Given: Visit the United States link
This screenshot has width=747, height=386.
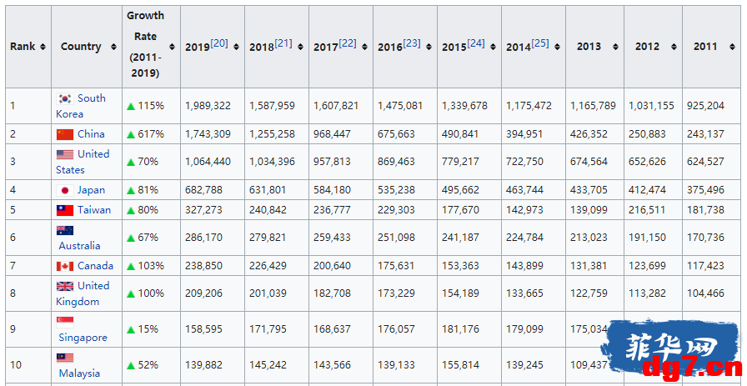Looking at the screenshot, I should [83, 162].
